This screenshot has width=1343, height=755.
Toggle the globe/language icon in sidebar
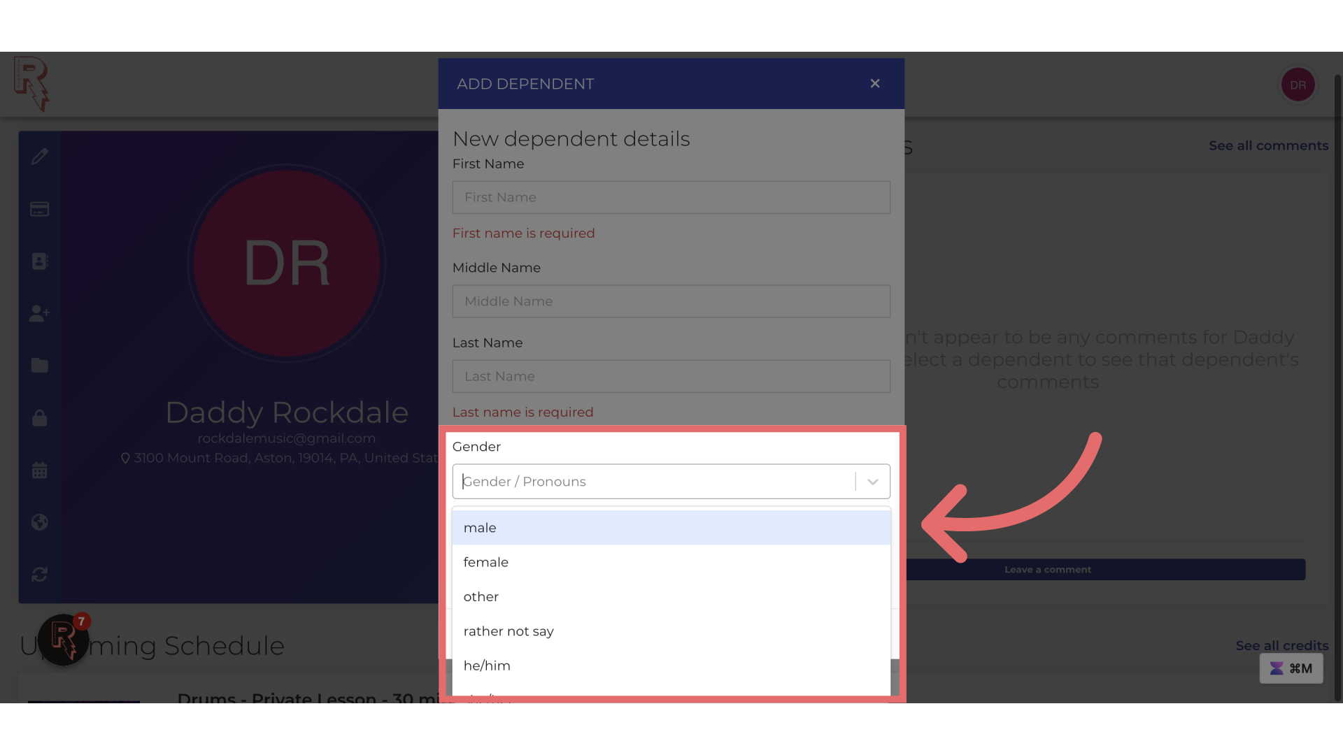click(38, 523)
